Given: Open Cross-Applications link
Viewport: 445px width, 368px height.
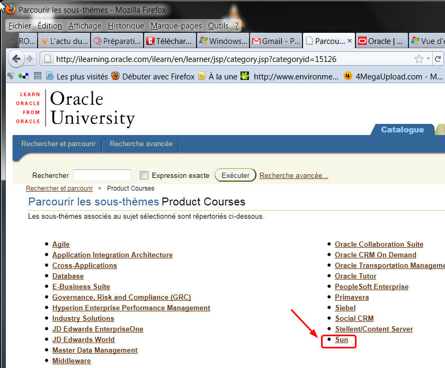Looking at the screenshot, I should 85,265.
